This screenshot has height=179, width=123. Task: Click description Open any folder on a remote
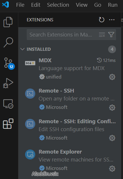pyautogui.click(x=77, y=99)
